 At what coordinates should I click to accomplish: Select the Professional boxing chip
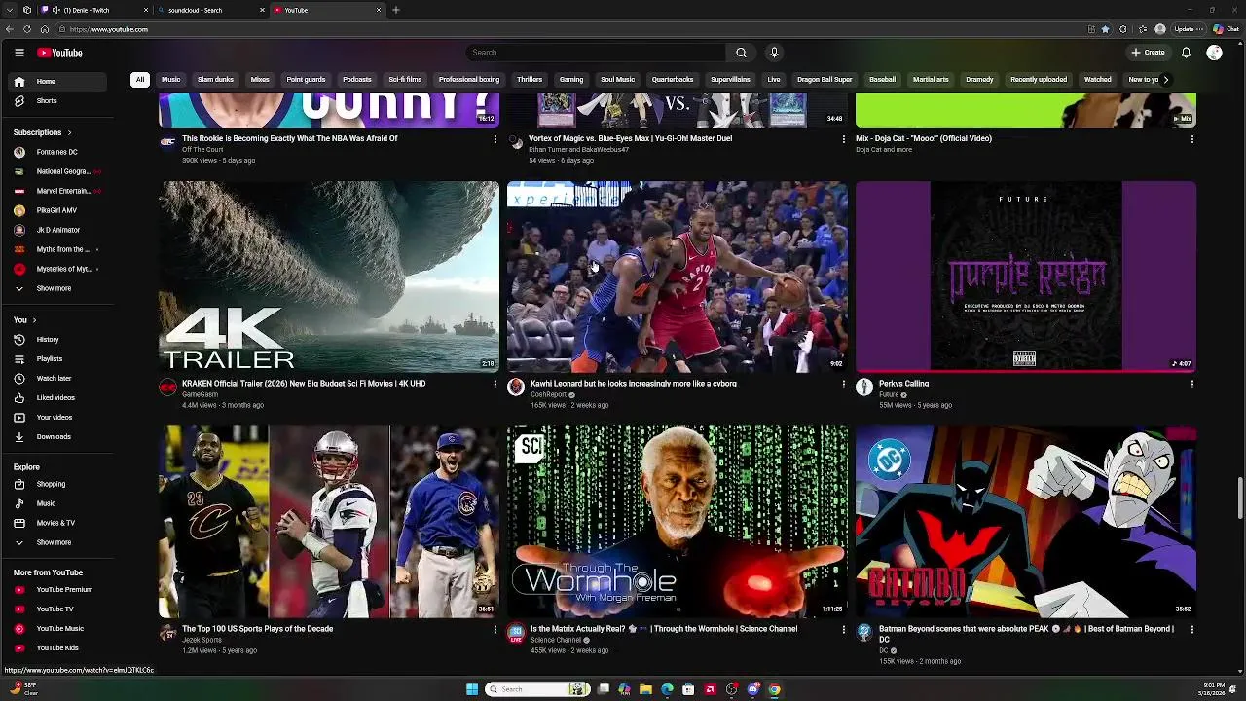point(468,80)
